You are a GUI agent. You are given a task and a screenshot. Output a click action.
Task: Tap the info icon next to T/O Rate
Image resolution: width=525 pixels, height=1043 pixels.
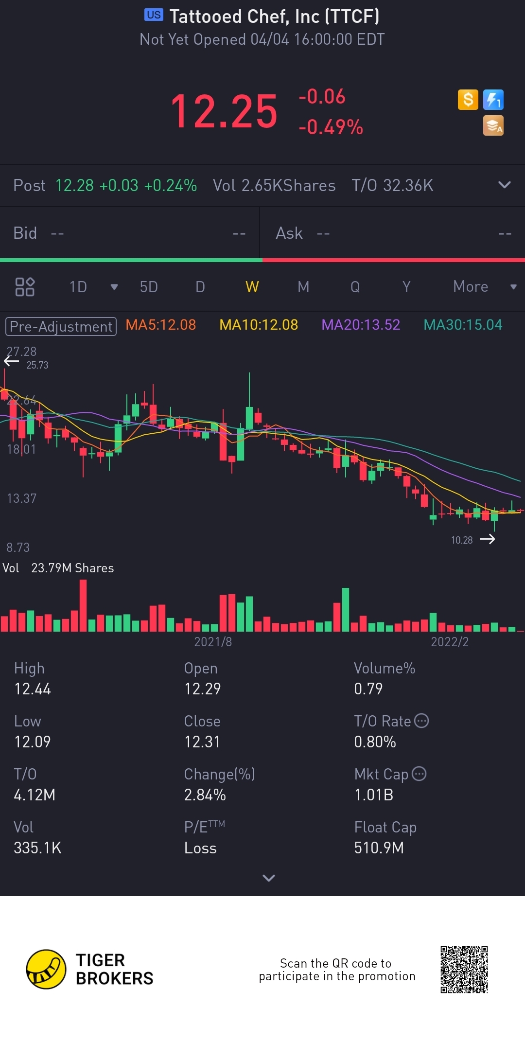point(421,721)
